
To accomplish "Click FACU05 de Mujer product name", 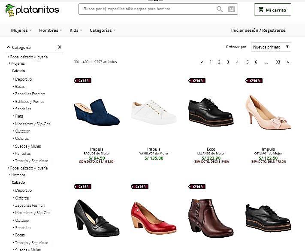I will pos(97,154).
